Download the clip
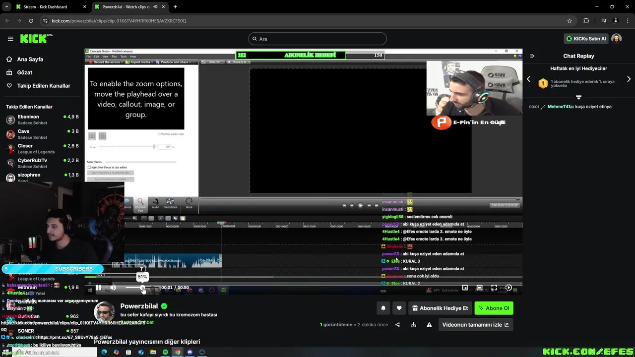Screen dimensions: 635x357 [x=413, y=325]
